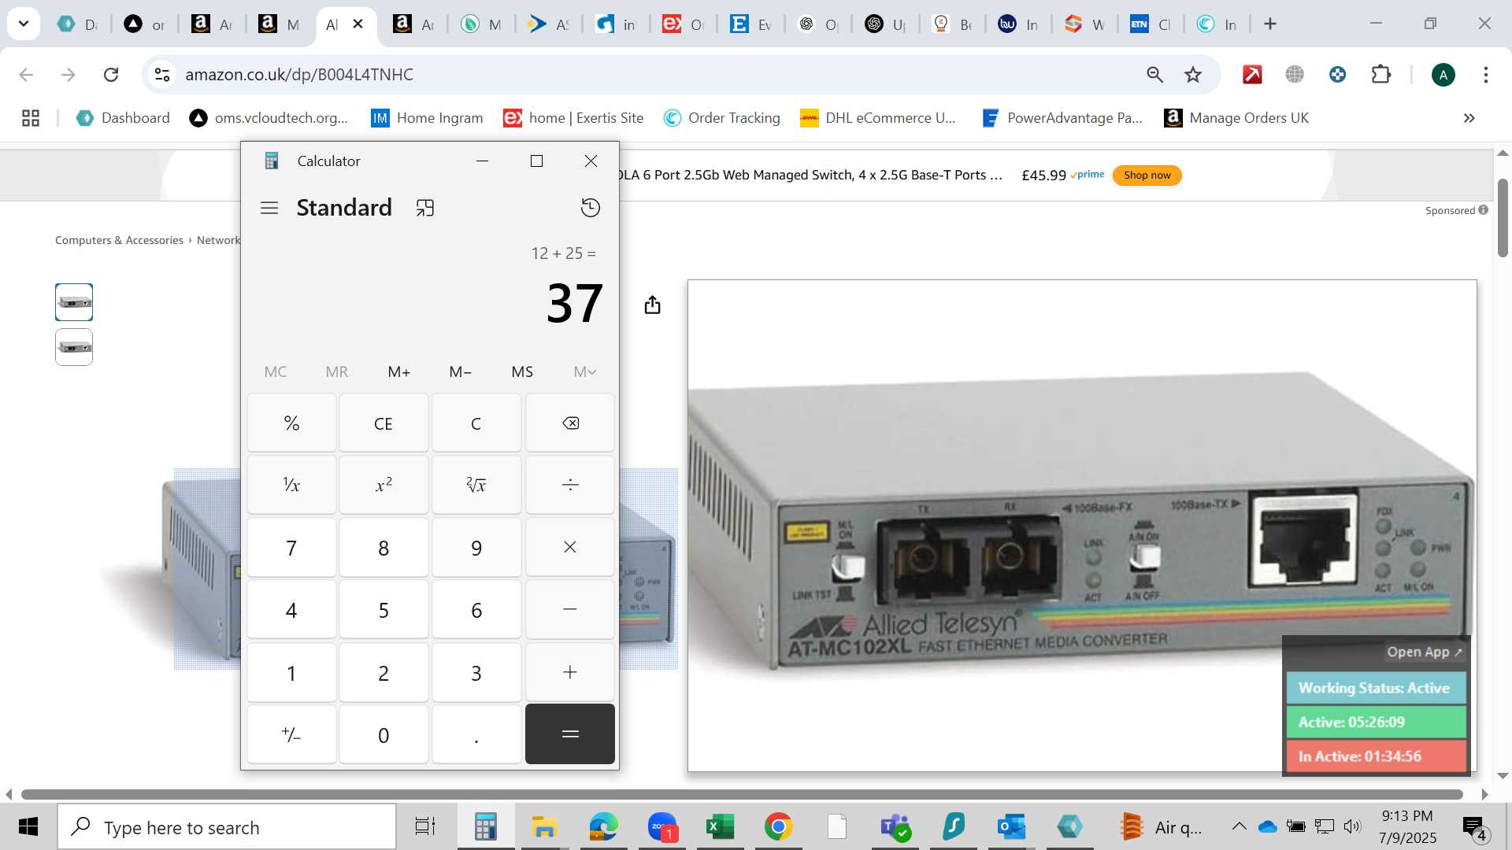Open a new Chrome tab
Viewport: 1512px width, 850px height.
click(1270, 24)
